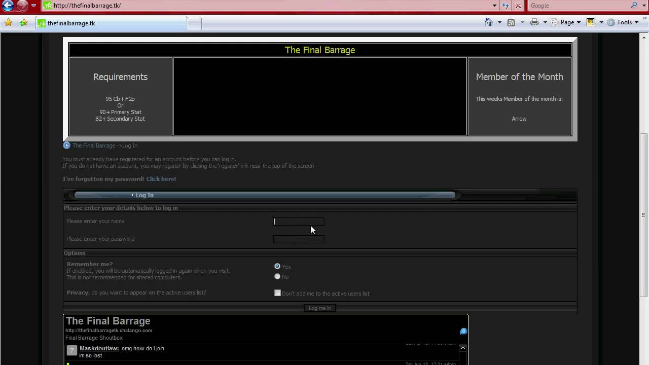This screenshot has height=365, width=649.
Task: Click the Chatango shoutbox URL link
Action: (x=109, y=331)
